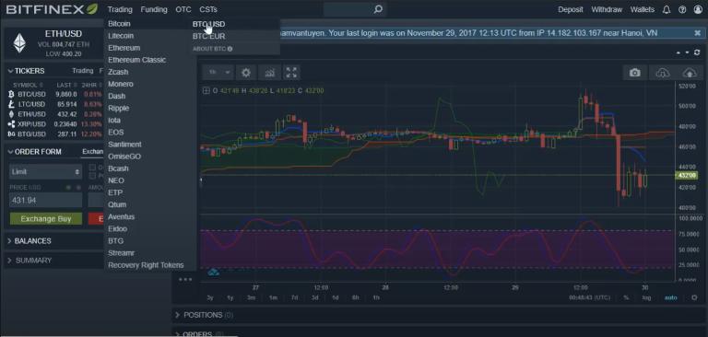The image size is (708, 337).
Task: Expand the Summary panel
Action: click(10, 261)
